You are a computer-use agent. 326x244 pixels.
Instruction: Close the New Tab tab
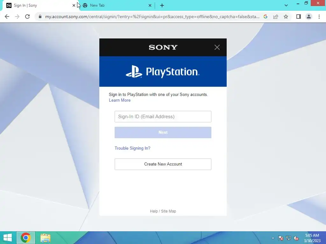tap(150, 5)
